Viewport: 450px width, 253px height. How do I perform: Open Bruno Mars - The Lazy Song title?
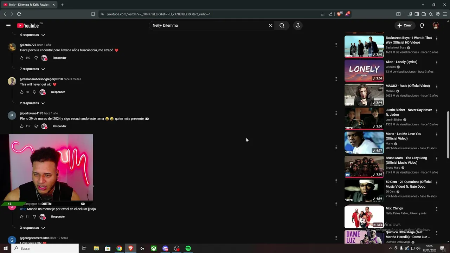406,160
